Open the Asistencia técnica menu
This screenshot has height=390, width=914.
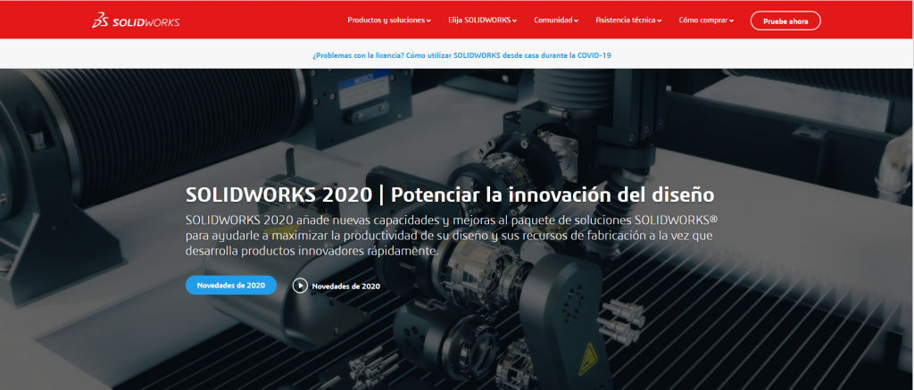628,21
